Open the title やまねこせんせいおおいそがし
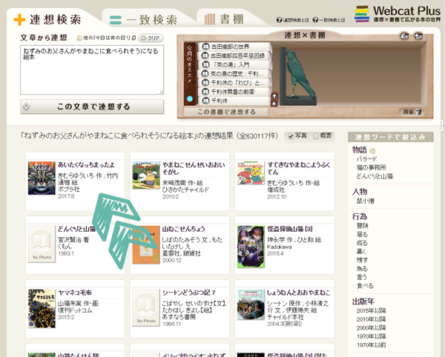Screen dimensions: 445x357 tap(194, 168)
